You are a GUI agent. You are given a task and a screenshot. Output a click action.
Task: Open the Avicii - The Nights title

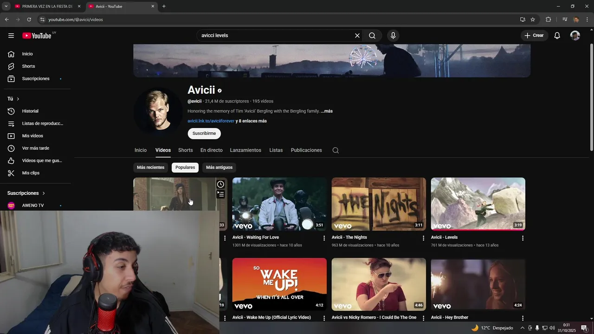pos(349,238)
